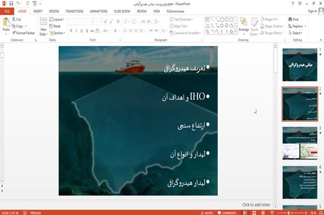324x215 pixels.
Task: Click the Paste icon
Action: click(x=6, y=22)
